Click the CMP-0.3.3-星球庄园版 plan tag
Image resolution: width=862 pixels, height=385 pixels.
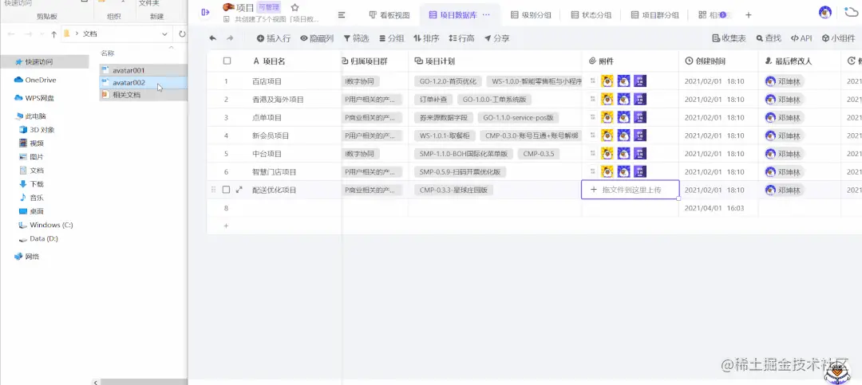click(453, 190)
